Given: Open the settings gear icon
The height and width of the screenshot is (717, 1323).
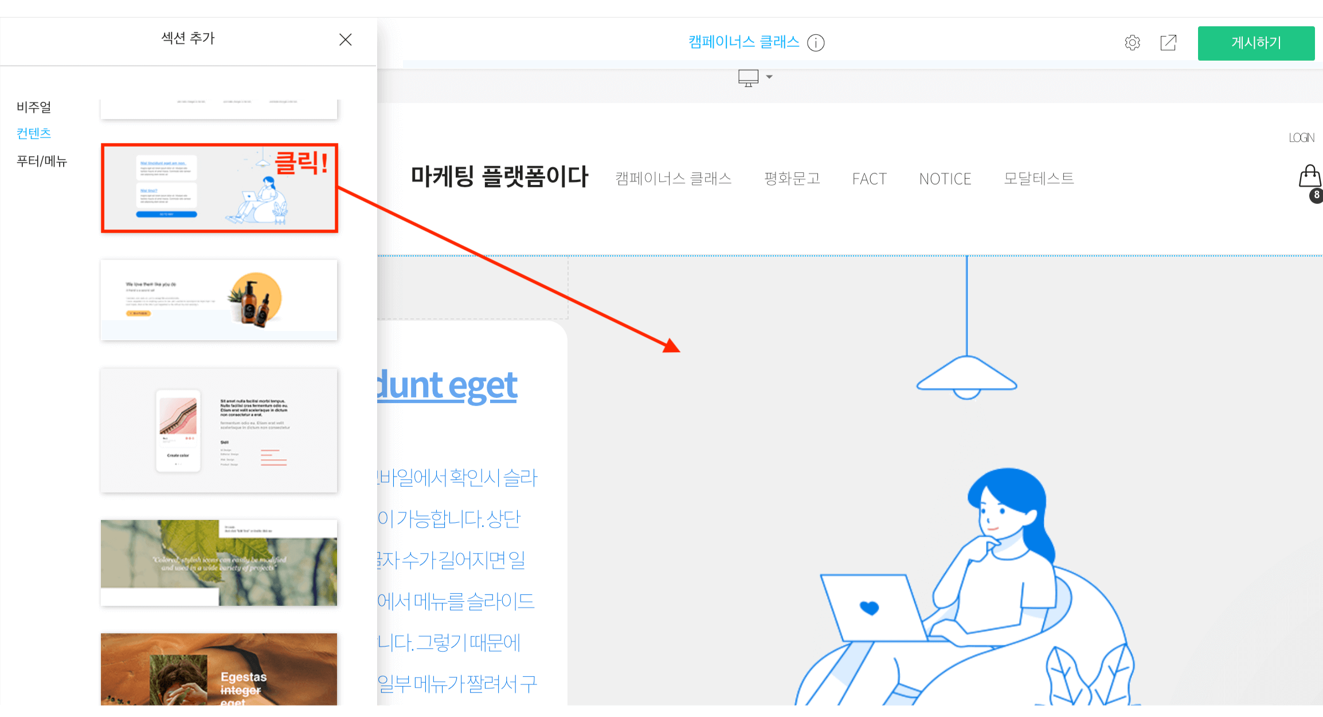Looking at the screenshot, I should point(1132,43).
